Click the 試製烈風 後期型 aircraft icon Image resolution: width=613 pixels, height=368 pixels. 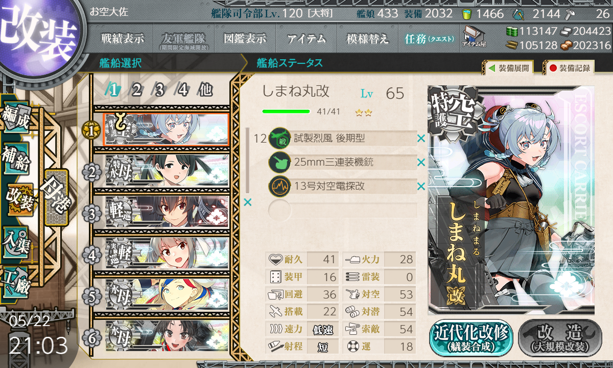point(280,139)
